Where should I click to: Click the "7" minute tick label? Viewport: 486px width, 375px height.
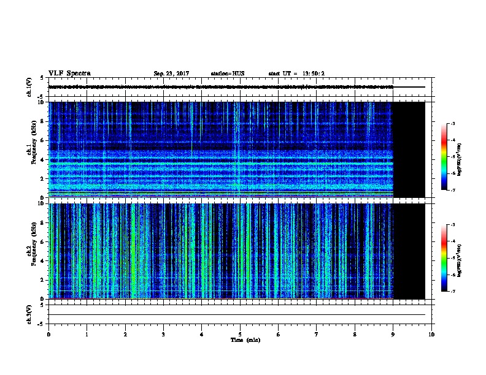(317, 334)
